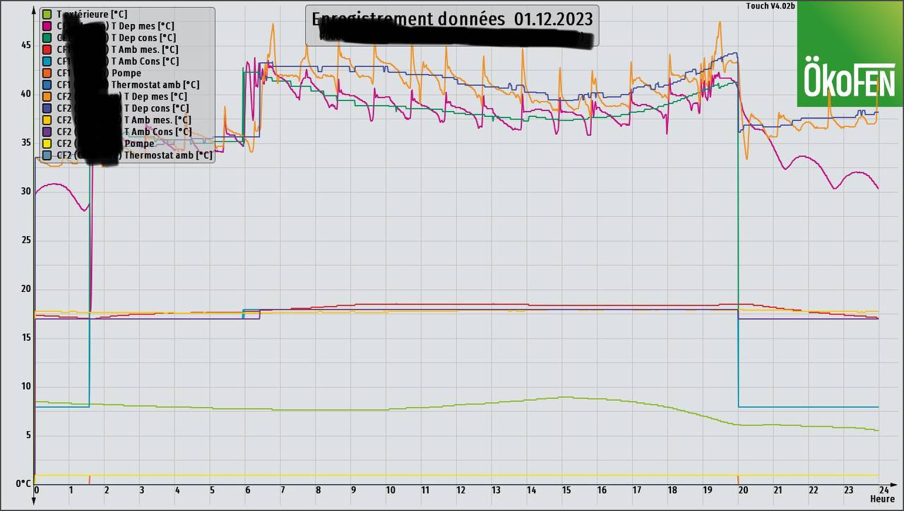904x511 pixels.
Task: Click the 0°C origin label
Action: pyautogui.click(x=23, y=483)
